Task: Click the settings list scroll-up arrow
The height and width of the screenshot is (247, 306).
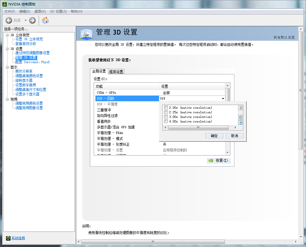Action: tap(227, 85)
